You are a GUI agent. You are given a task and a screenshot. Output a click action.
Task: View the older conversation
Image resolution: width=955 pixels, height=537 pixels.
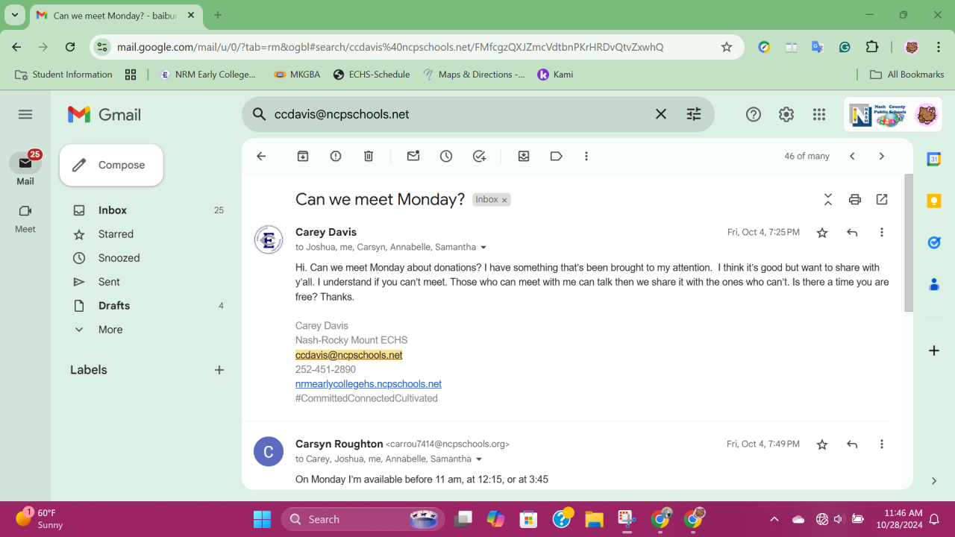pyautogui.click(x=882, y=156)
